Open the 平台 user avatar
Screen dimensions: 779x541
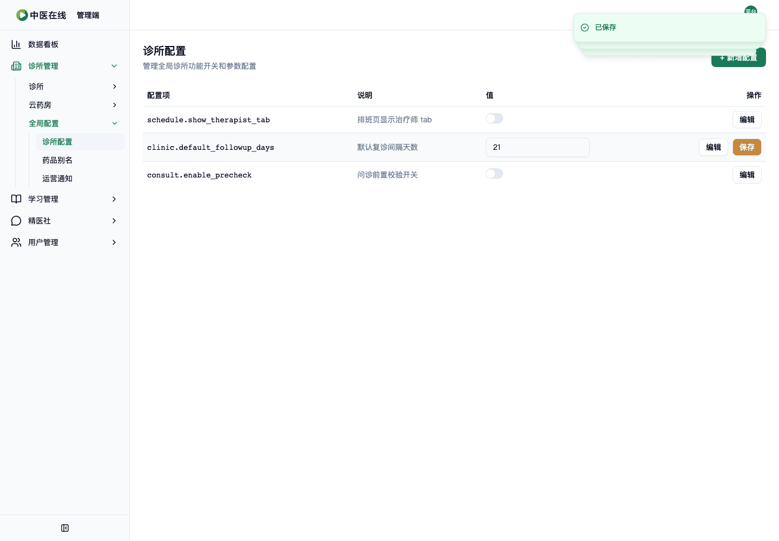751,11
